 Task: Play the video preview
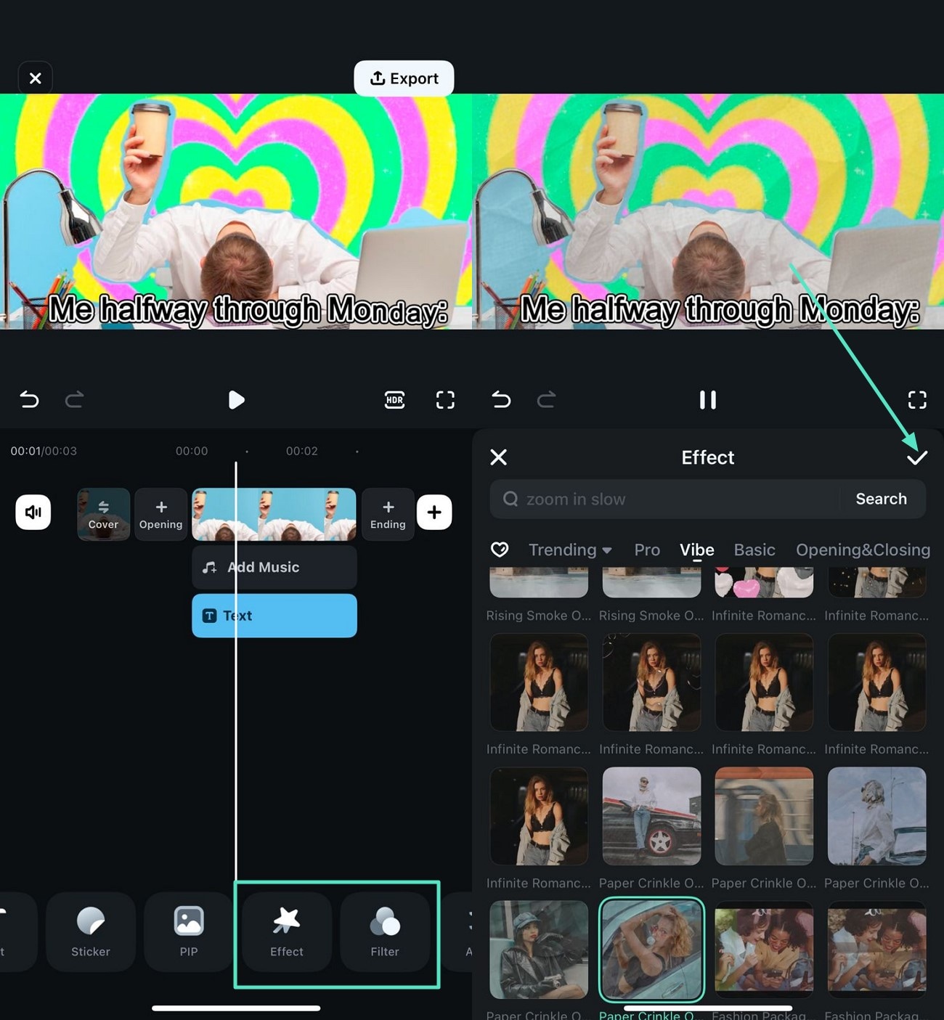pyautogui.click(x=236, y=400)
